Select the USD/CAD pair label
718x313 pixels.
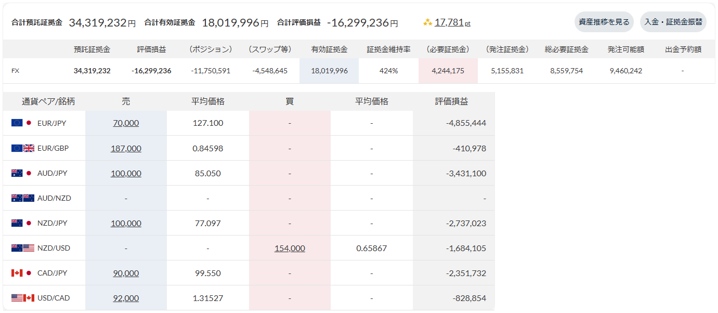pyautogui.click(x=54, y=298)
